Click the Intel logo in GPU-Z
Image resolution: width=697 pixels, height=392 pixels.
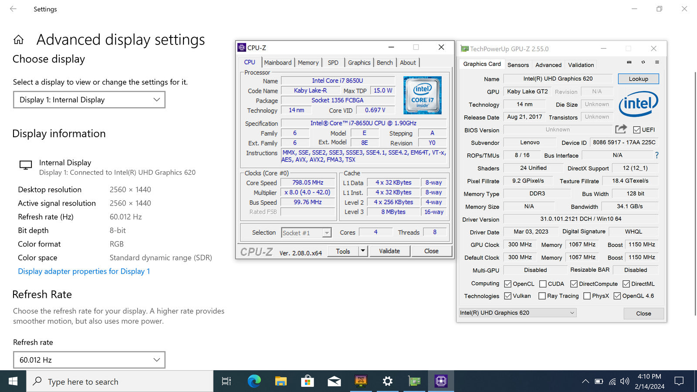[638, 104]
